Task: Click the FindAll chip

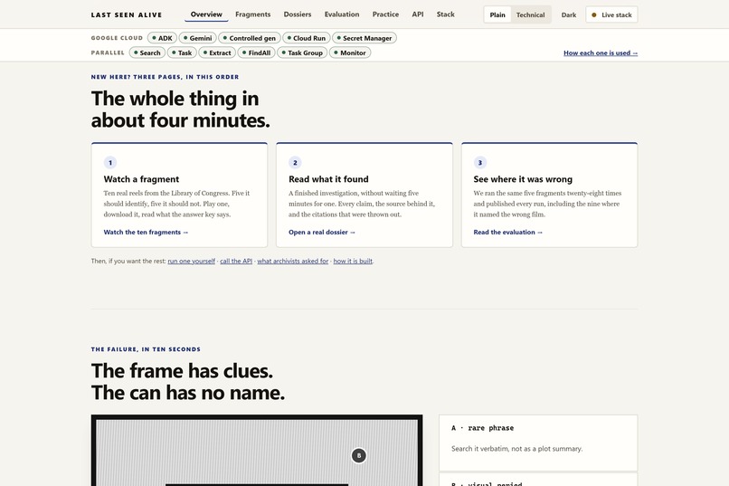Action: (x=257, y=53)
